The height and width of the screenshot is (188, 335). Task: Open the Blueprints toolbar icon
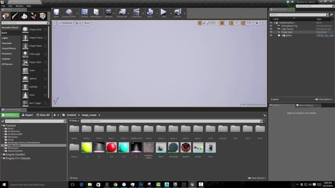122,13
